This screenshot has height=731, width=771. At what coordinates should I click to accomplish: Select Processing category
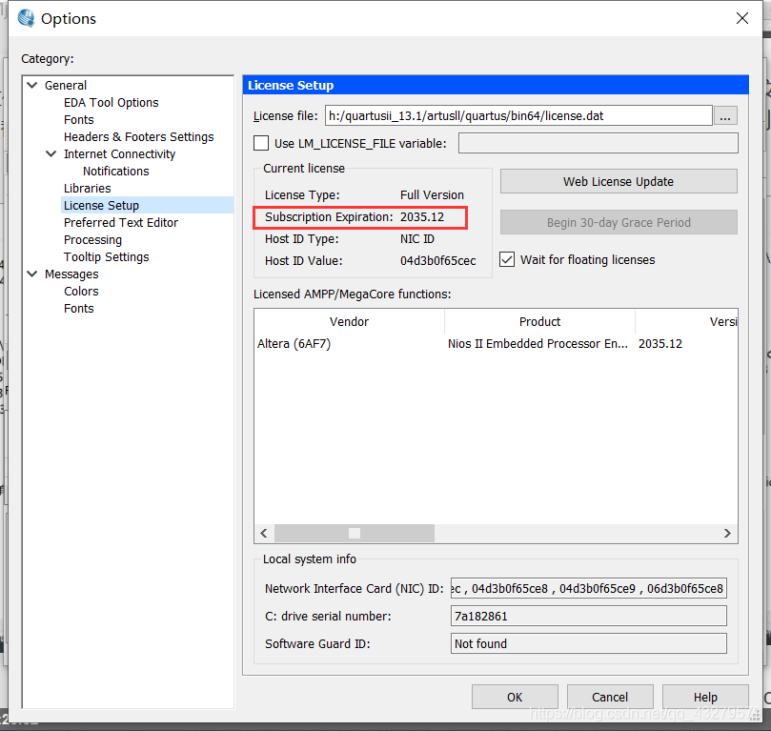[93, 240]
